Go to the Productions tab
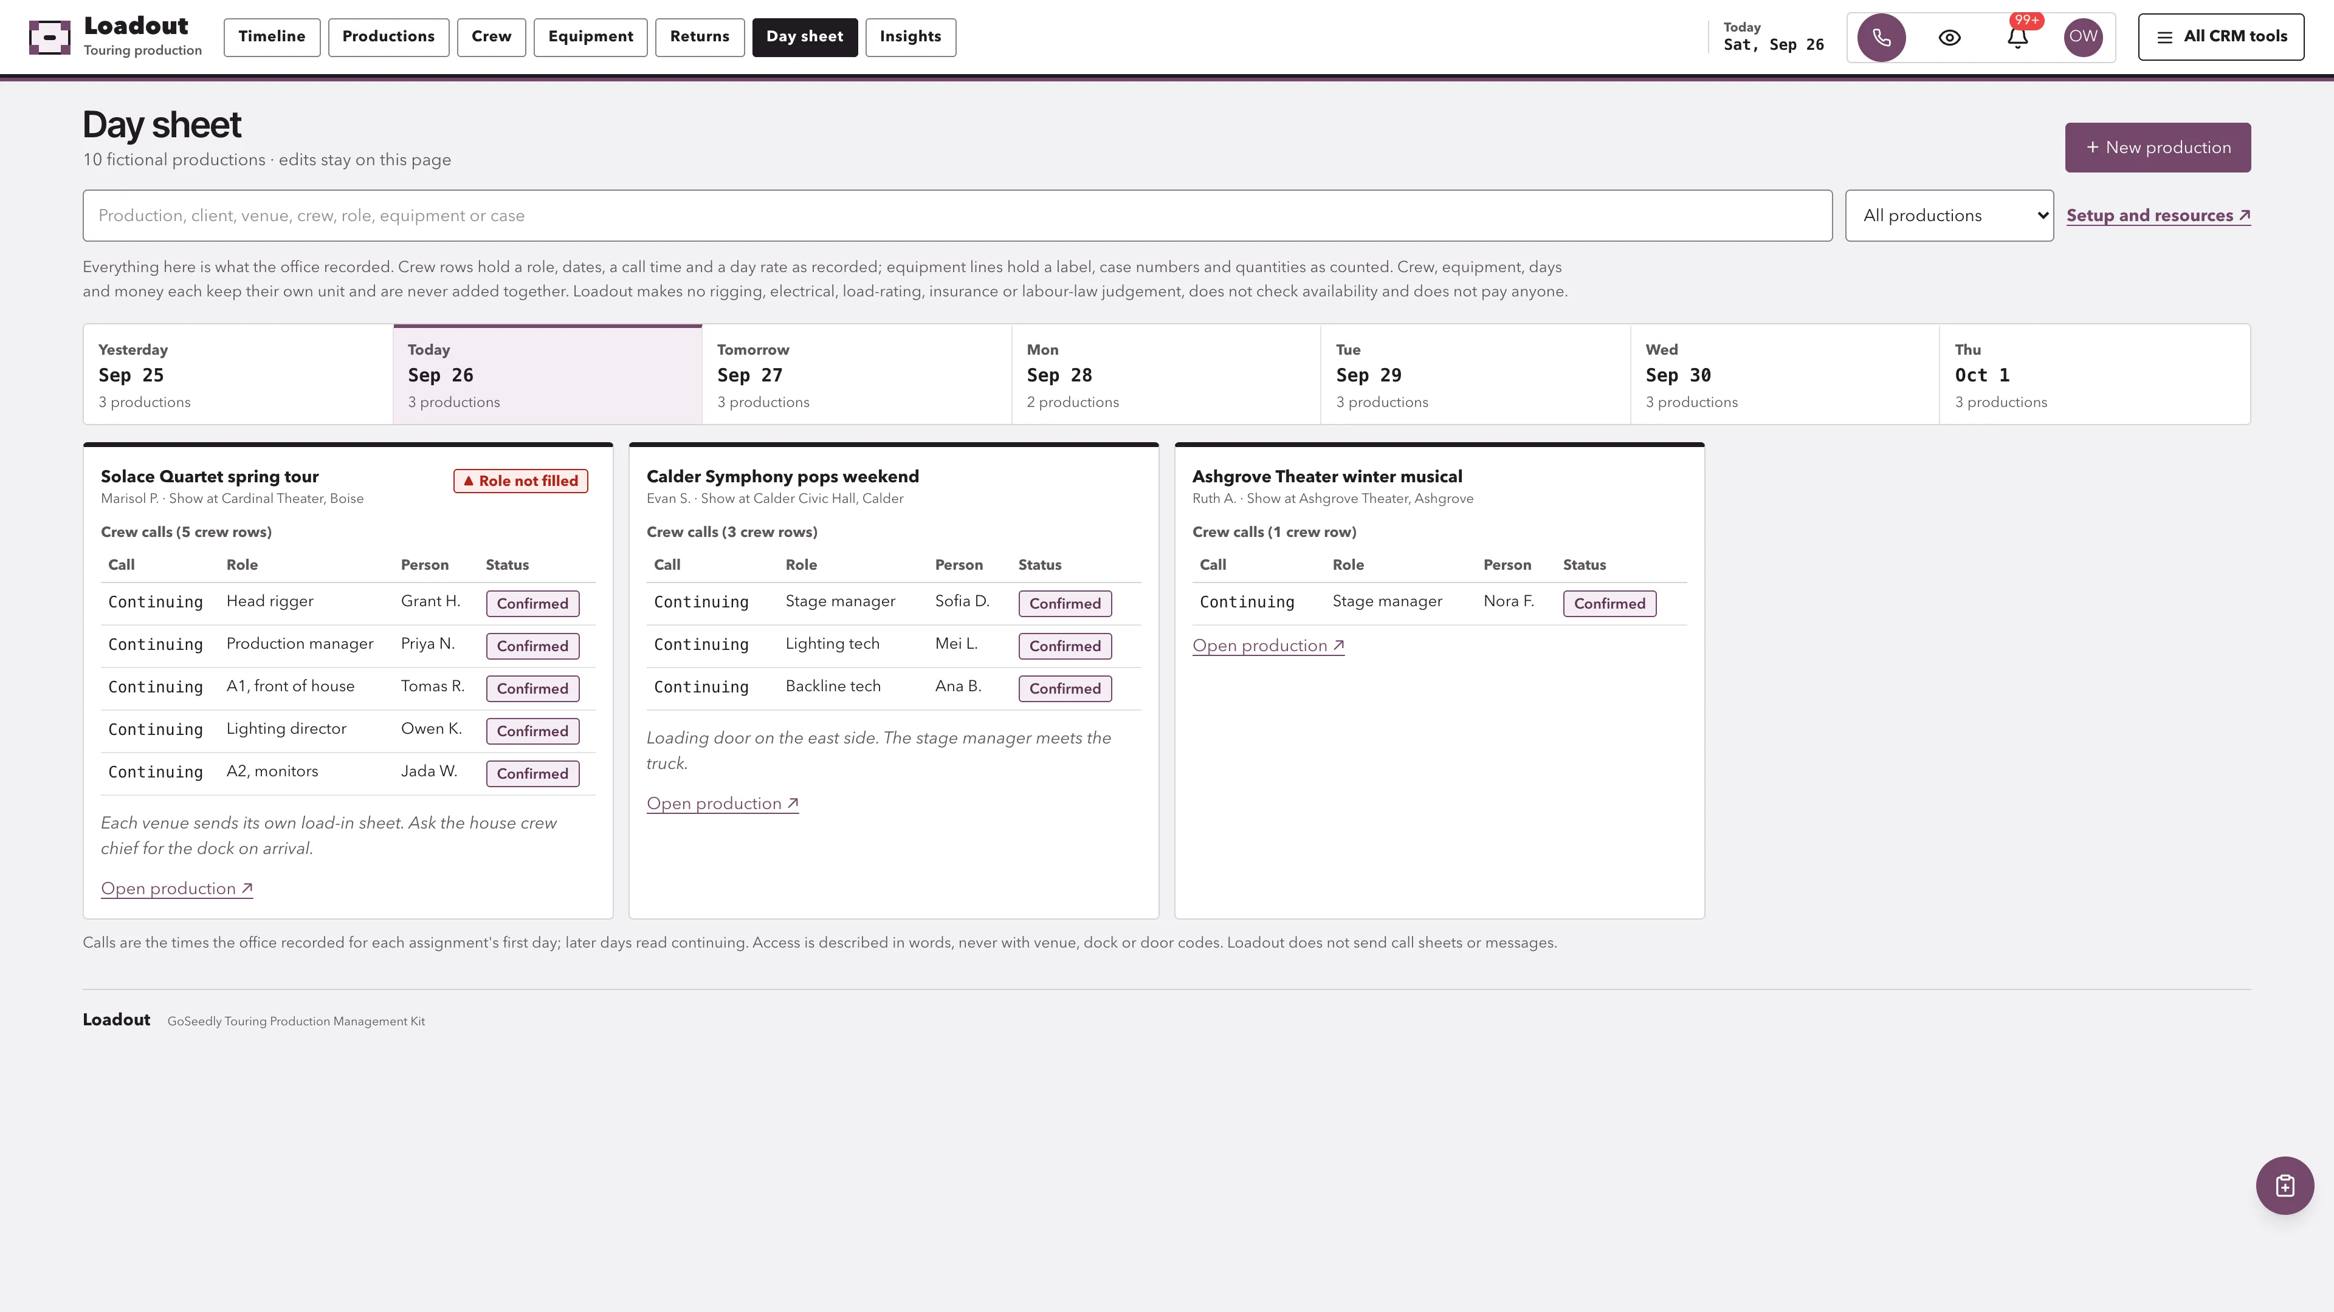Image resolution: width=2334 pixels, height=1312 pixels. click(x=389, y=37)
